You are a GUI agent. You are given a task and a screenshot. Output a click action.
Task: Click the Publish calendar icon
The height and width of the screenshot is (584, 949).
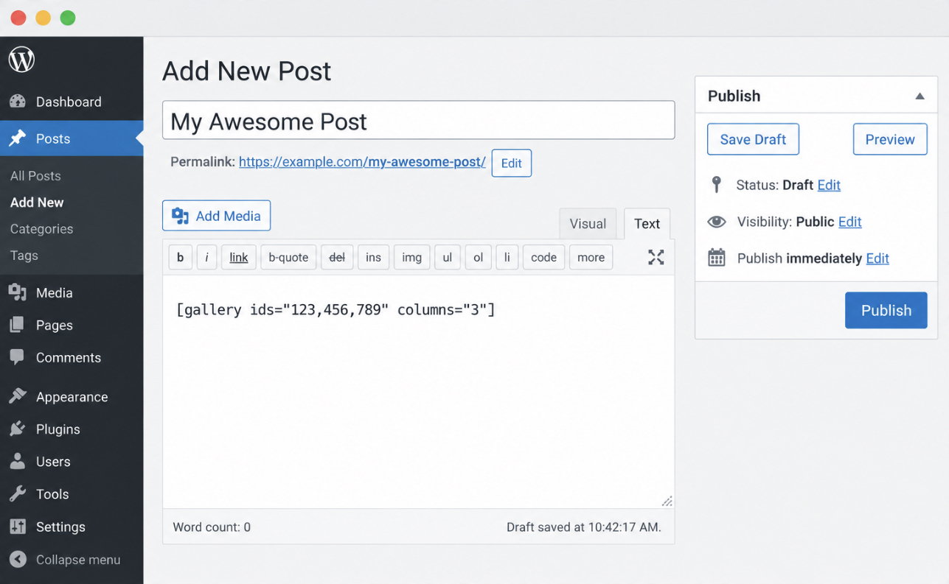[717, 258]
